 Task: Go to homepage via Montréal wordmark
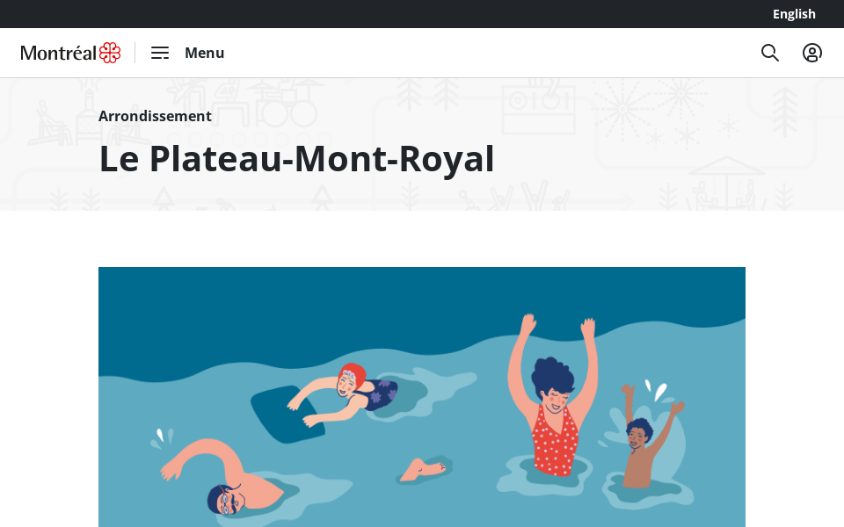(58, 53)
